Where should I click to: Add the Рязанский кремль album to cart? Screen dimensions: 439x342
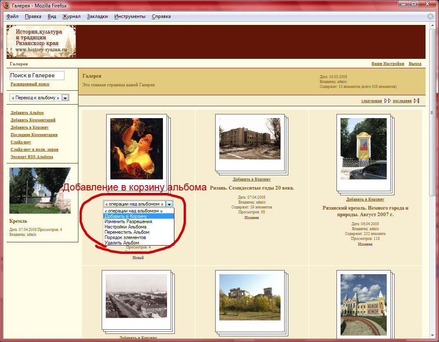pos(365,199)
